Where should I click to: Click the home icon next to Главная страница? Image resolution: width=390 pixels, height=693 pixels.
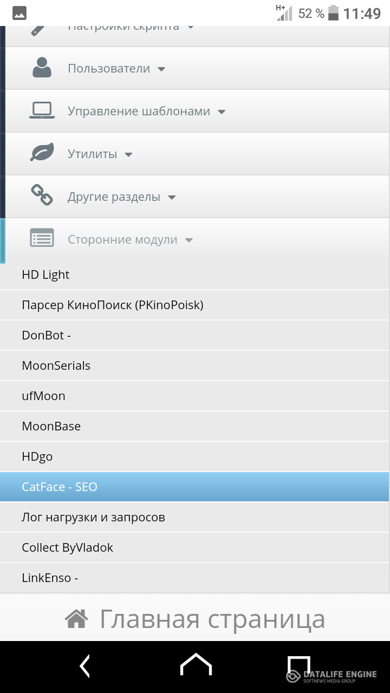[76, 619]
